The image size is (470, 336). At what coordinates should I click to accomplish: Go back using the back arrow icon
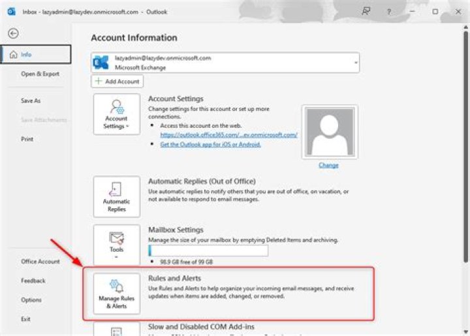13,33
